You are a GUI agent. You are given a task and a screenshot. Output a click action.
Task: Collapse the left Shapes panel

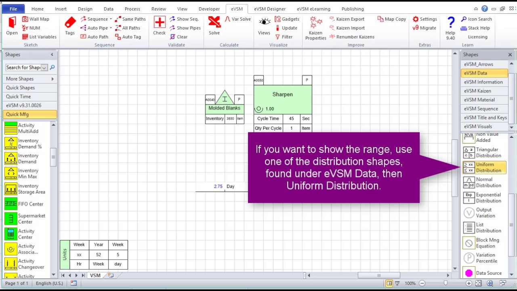tap(52, 55)
